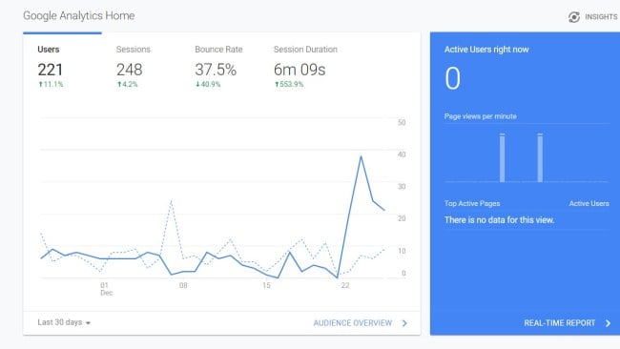Click the Sessions change 4.2%

click(x=127, y=84)
